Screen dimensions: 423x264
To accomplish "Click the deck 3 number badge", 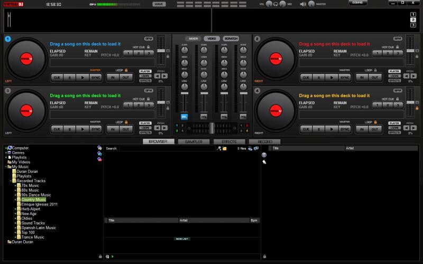I will click(x=8, y=91).
